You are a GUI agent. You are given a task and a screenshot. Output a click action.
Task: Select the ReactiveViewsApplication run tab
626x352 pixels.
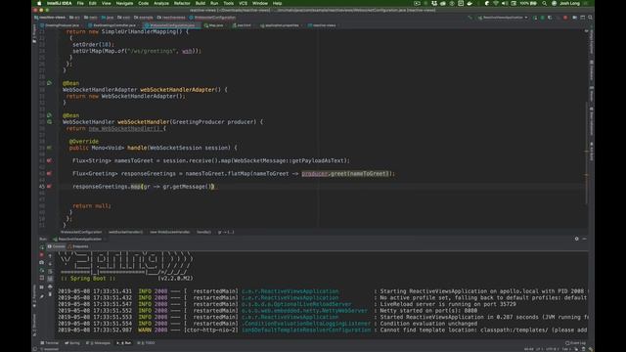click(x=77, y=239)
